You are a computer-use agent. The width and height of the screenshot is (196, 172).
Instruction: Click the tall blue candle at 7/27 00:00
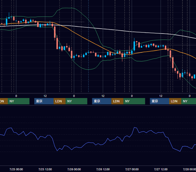pos(134,46)
